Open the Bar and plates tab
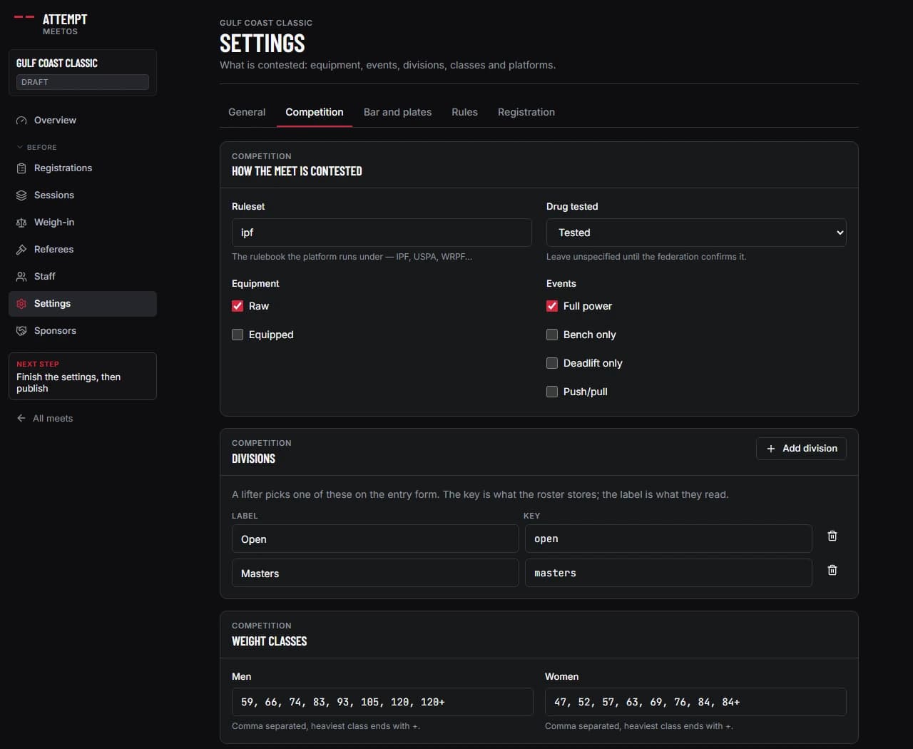 coord(397,112)
